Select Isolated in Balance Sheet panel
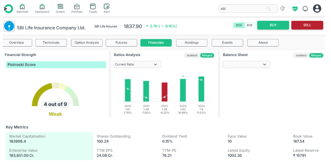Image resolution: width=331 pixels, height=164 pixels. [301, 55]
